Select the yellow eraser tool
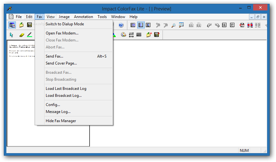Screen dimensions: 276x162 tap(22, 35)
